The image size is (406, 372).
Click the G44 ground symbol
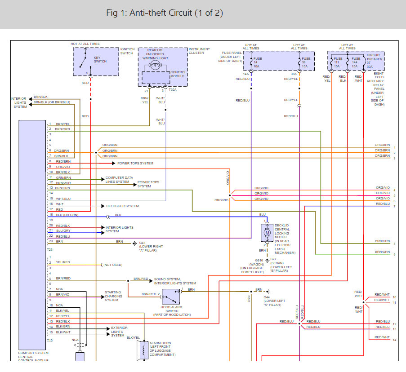click(268, 292)
